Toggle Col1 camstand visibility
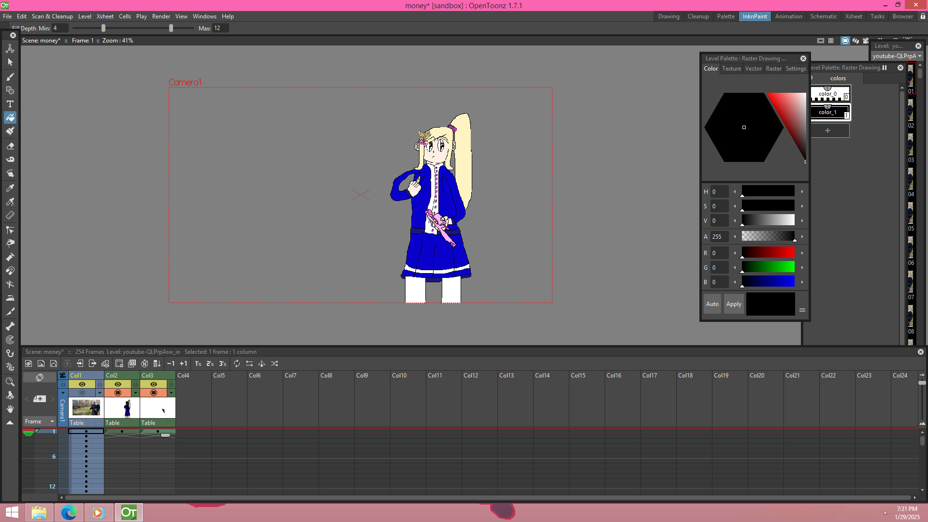Image resolution: width=928 pixels, height=522 pixels. 82,393
